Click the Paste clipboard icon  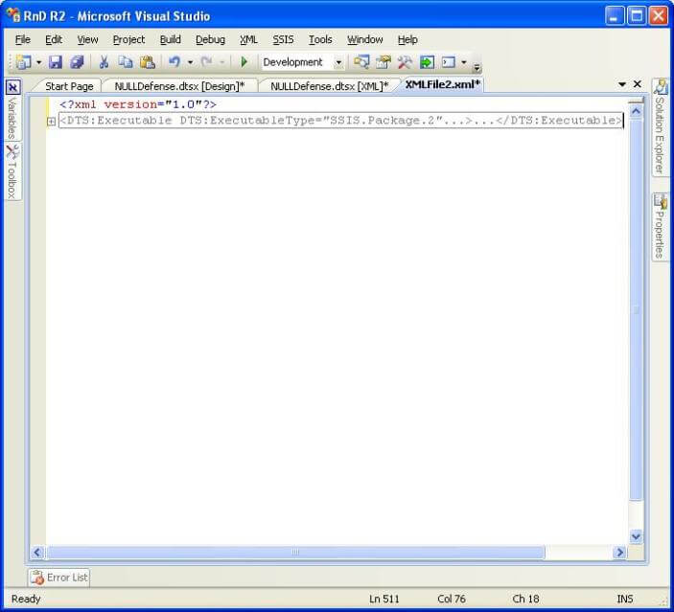(148, 62)
